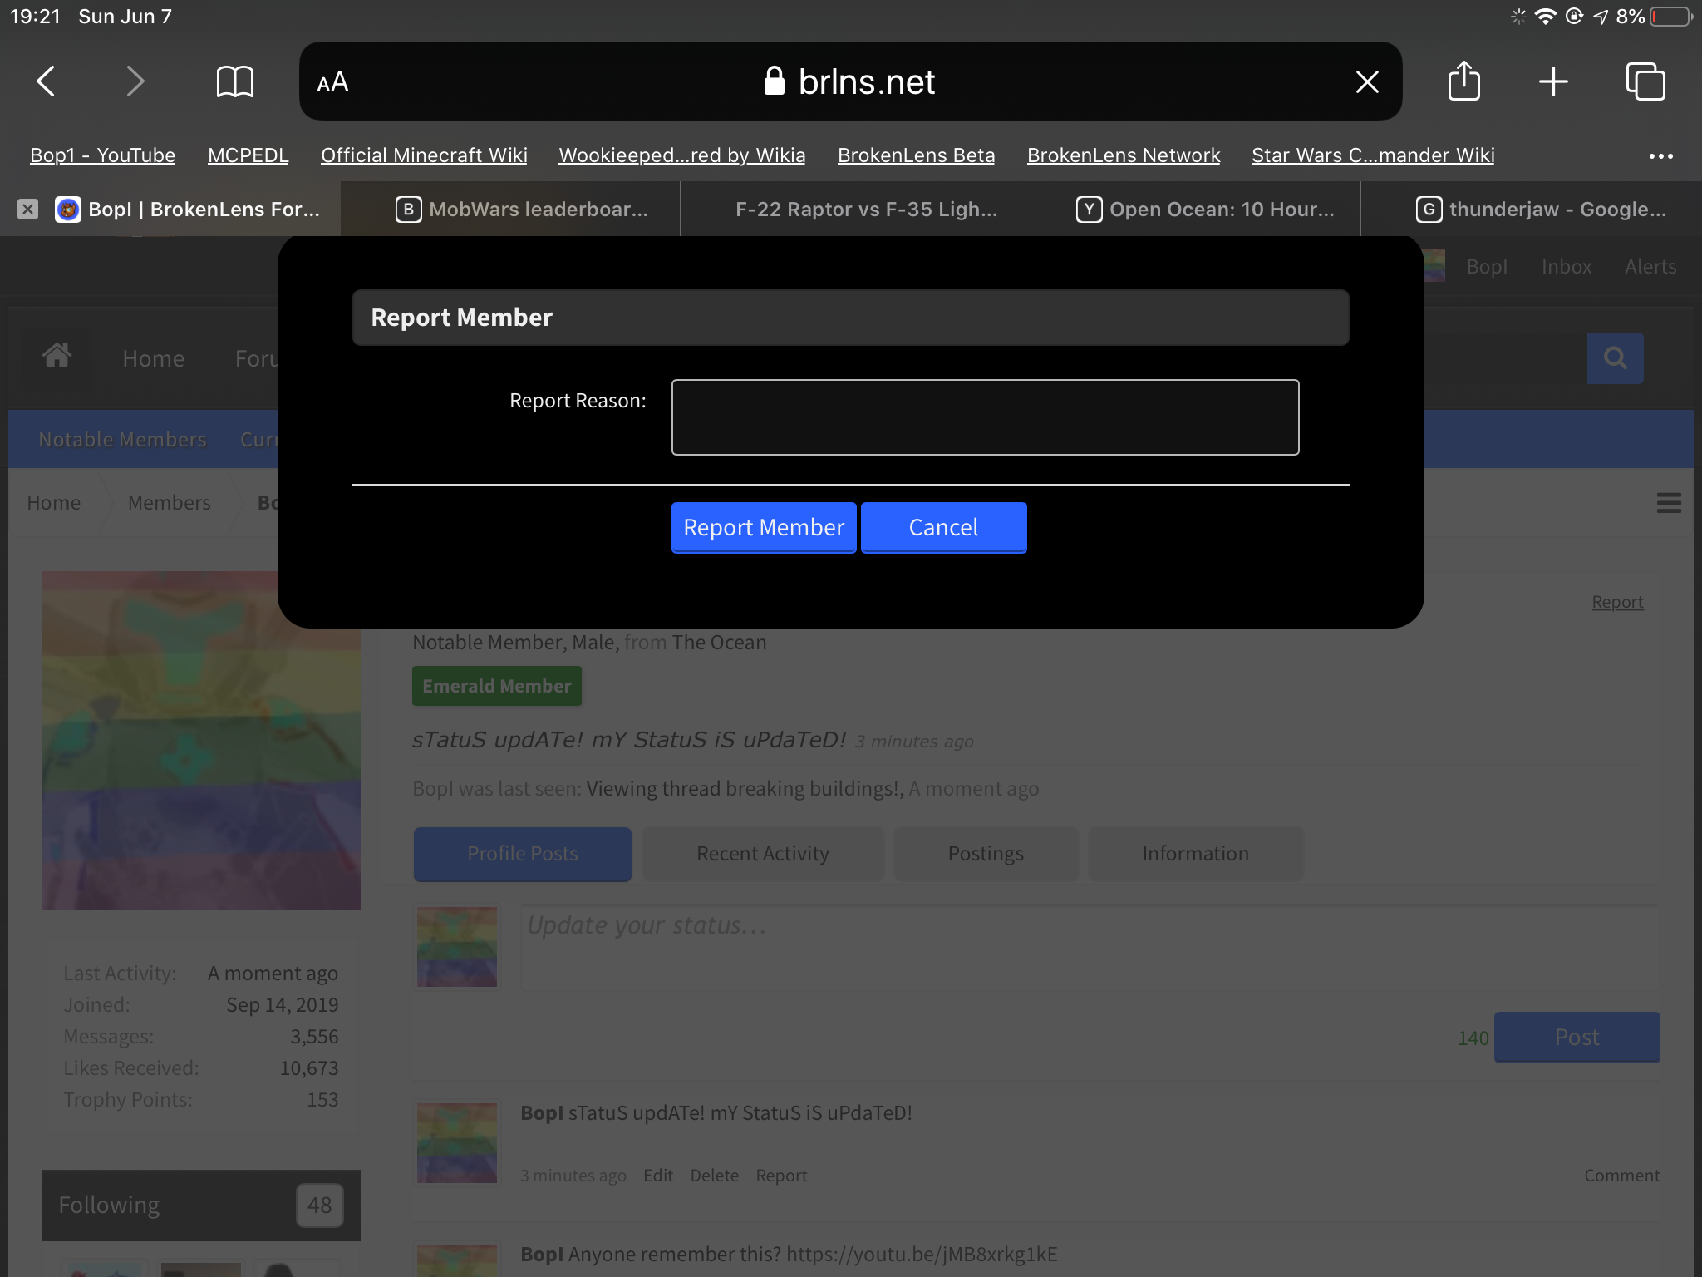Screen dimensions: 1702x1277
Task: Show all tabs overview icon
Action: tap(1645, 81)
